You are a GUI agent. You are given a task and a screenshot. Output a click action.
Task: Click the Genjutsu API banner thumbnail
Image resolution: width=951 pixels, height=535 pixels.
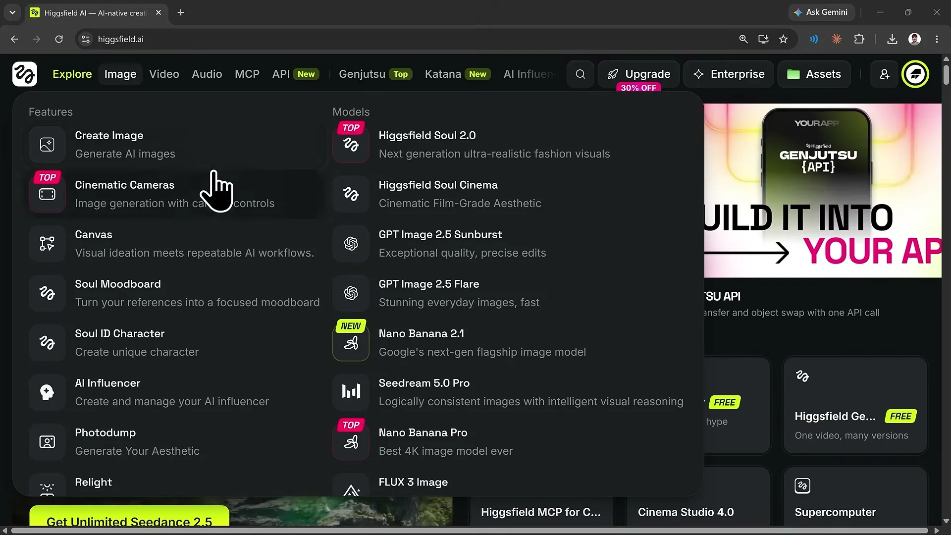coord(823,191)
